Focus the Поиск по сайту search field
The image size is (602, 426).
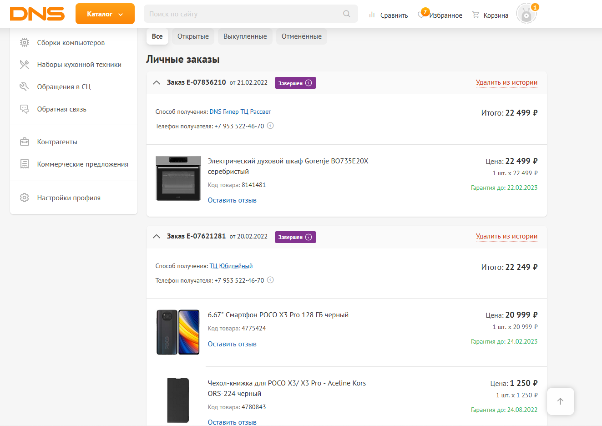pyautogui.click(x=251, y=14)
